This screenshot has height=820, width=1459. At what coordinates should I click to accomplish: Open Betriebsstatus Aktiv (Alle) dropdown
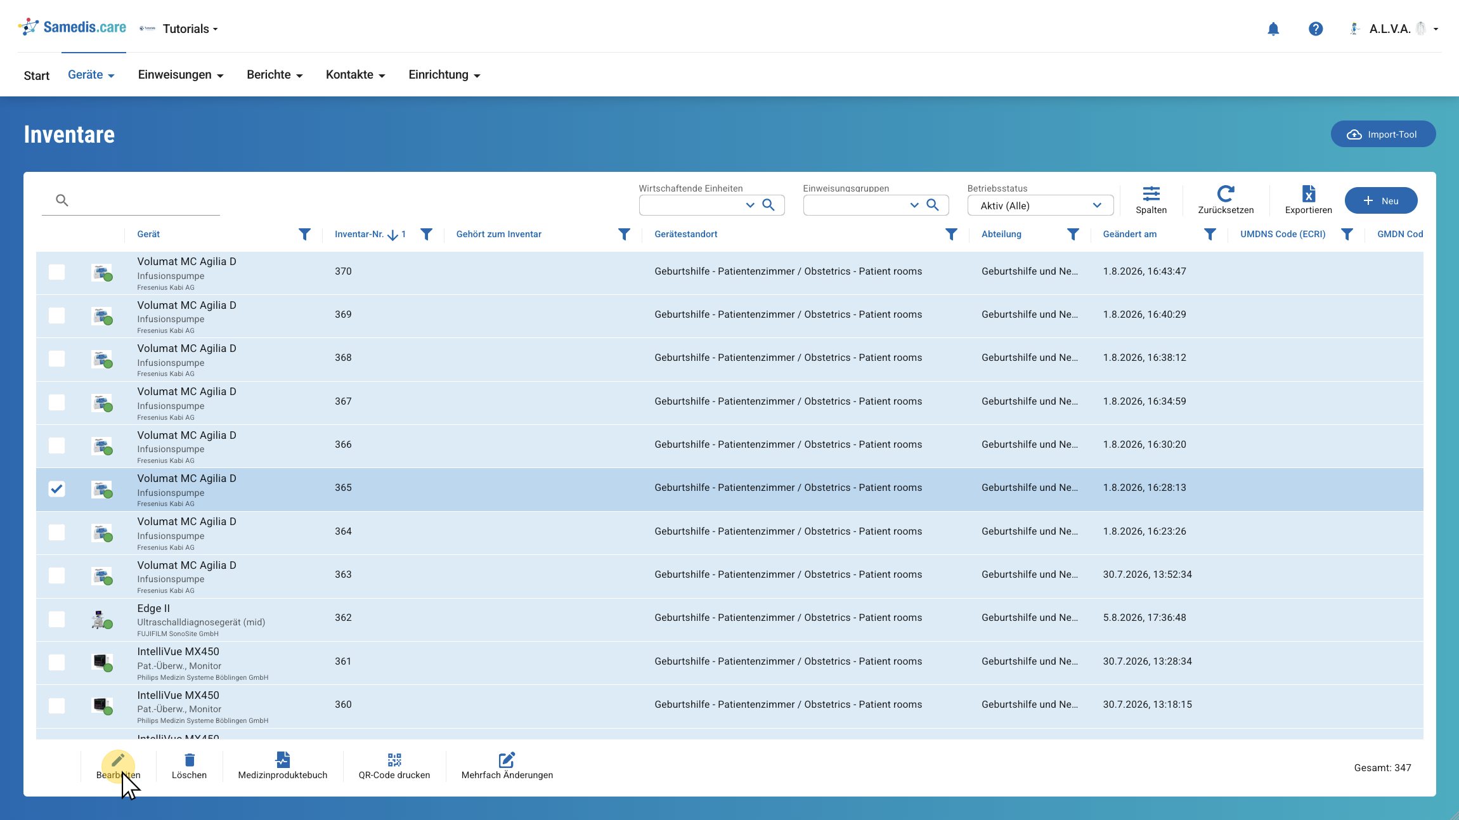point(1041,205)
